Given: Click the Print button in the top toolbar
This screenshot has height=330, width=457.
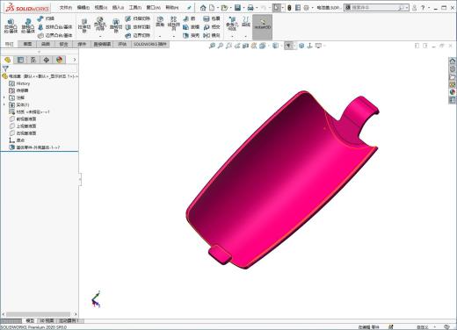Looking at the screenshot, I should coord(250,8).
